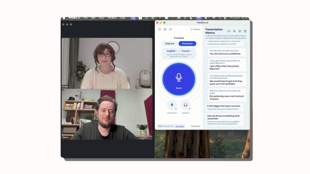Viewport: 310px width, 174px height.
Task: Select the Only me translation mode
Action: pyautogui.click(x=169, y=43)
